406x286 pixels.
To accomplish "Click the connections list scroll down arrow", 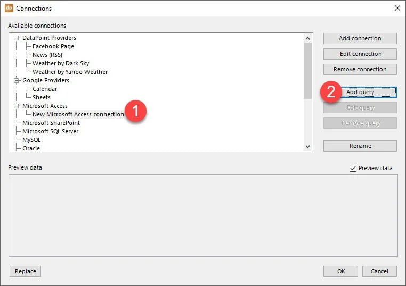I will tap(307, 147).
